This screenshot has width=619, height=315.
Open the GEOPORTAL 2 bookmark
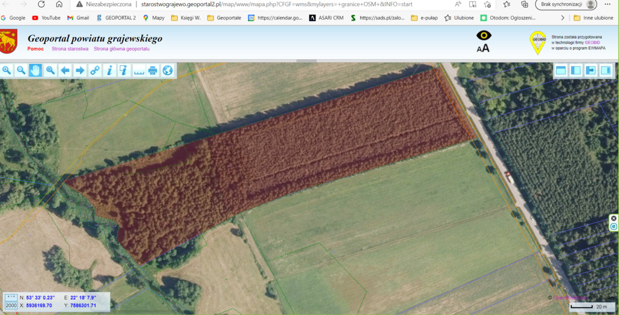coord(116,18)
